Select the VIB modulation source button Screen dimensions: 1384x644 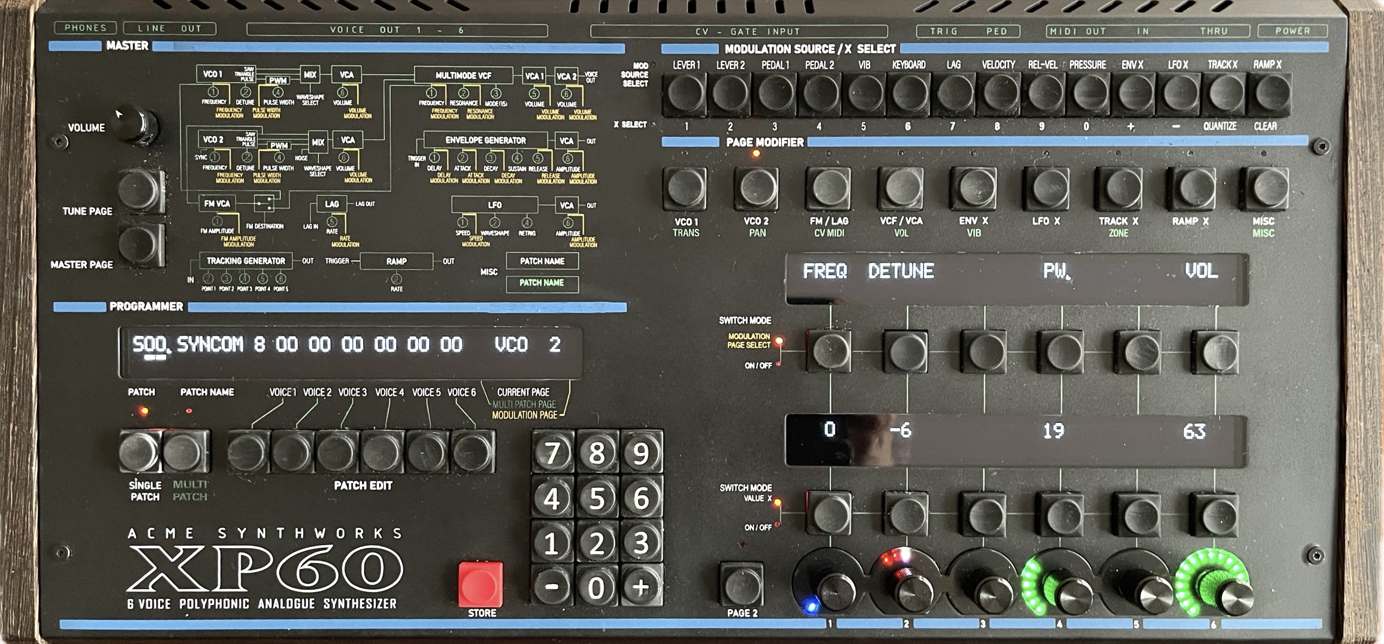[864, 94]
